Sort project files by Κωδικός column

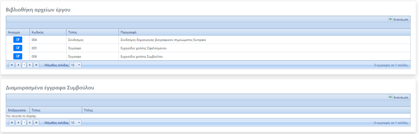point(38,32)
